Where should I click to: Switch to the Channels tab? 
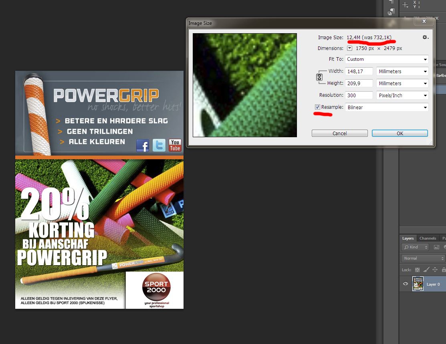(x=428, y=238)
